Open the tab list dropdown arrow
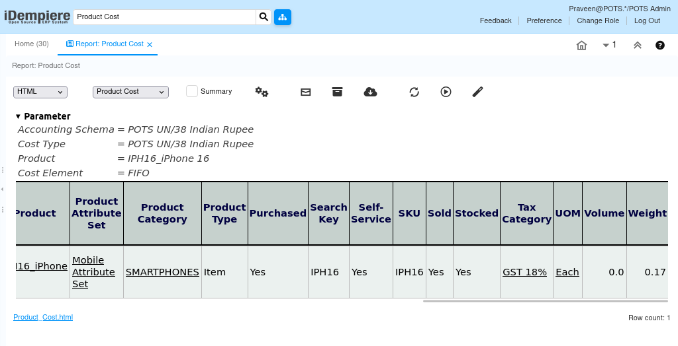This screenshot has height=346, width=678. pyautogui.click(x=606, y=46)
